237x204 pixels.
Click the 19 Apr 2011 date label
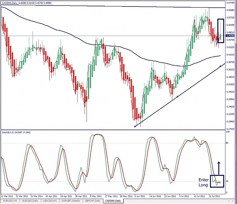coord(66,196)
